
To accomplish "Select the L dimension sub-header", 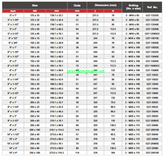I will tap(95, 11).
